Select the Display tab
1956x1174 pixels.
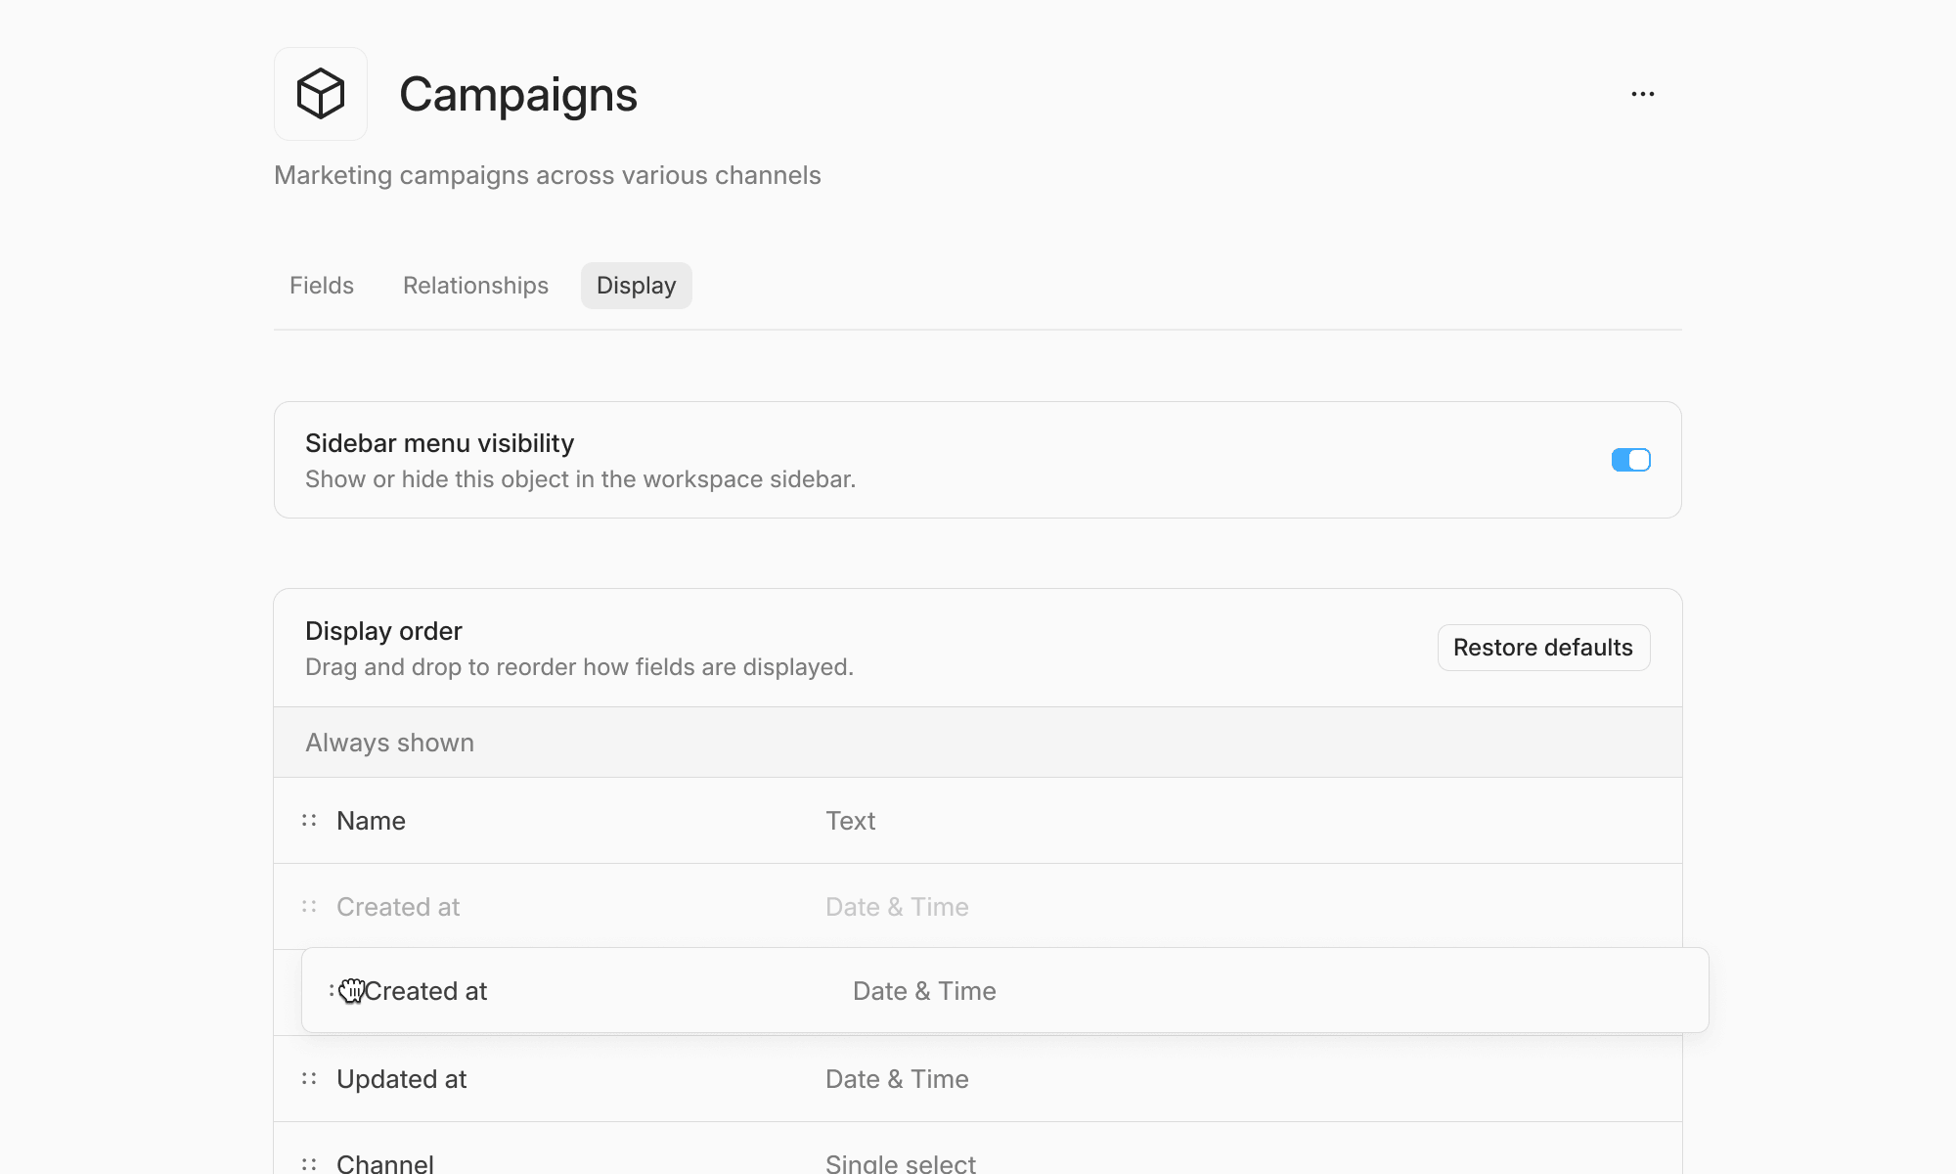tap(637, 286)
